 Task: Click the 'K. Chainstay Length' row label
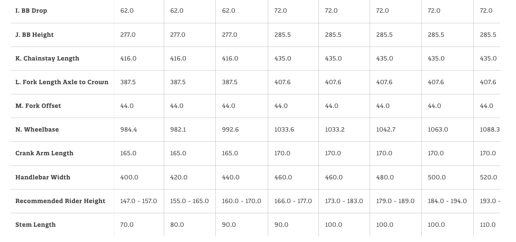(x=47, y=58)
